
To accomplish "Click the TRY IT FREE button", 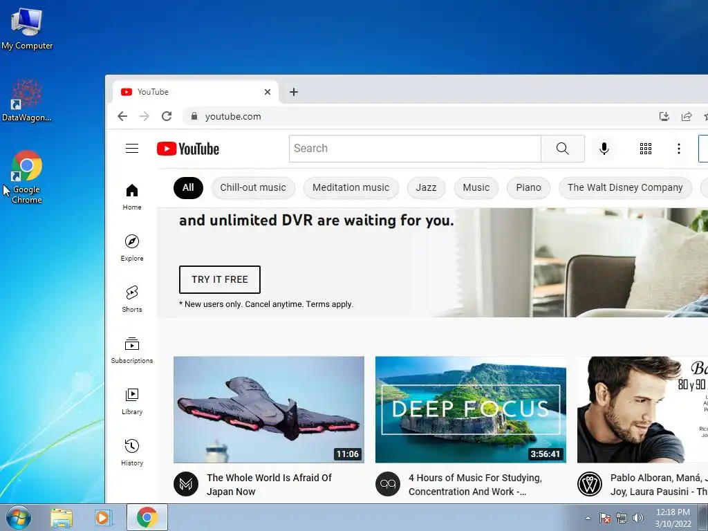I will (219, 279).
